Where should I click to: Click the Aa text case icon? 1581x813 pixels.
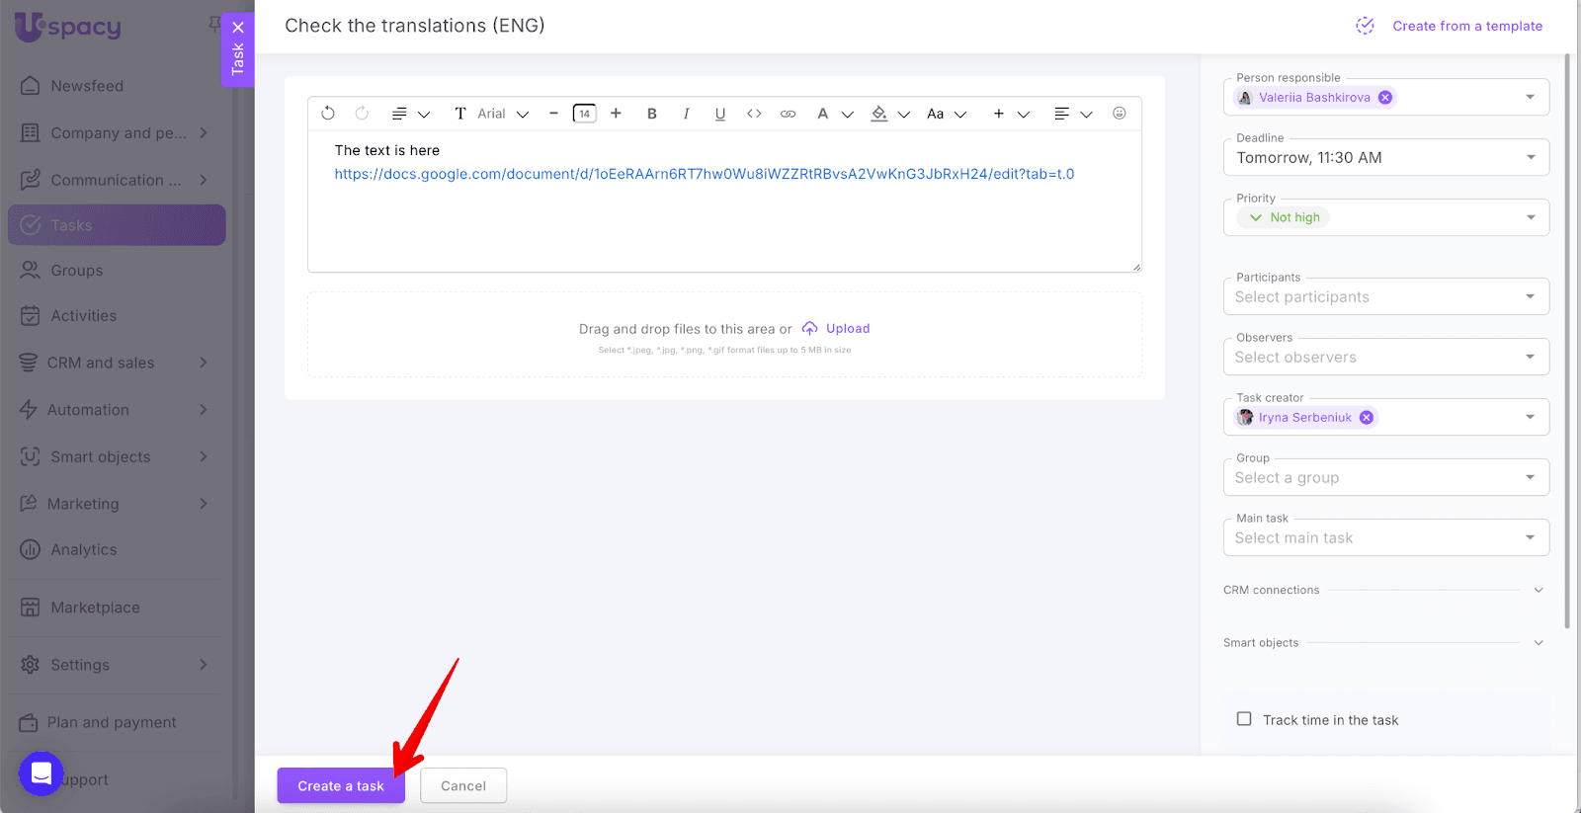pos(935,114)
